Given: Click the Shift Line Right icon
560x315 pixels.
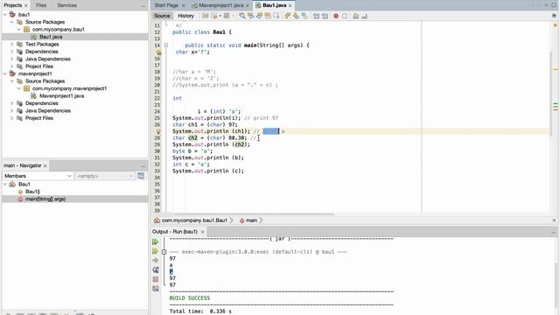Looking at the screenshot, I should pyautogui.click(x=325, y=16).
